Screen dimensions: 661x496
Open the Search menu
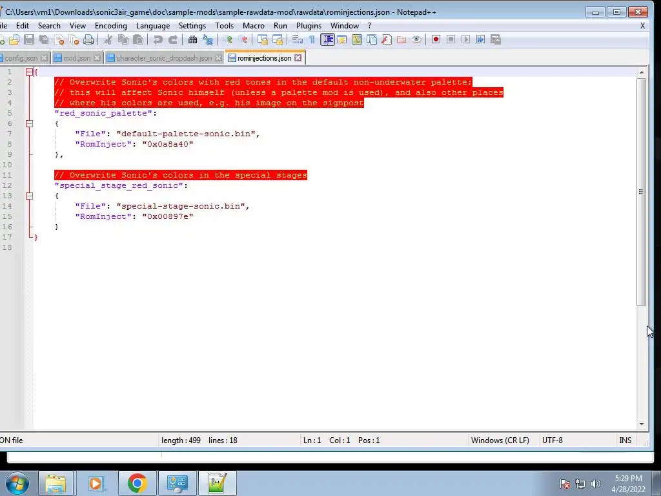point(49,26)
